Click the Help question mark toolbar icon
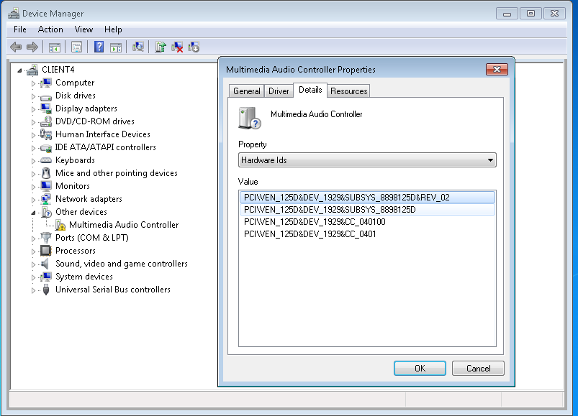The width and height of the screenshot is (578, 416). coord(99,47)
